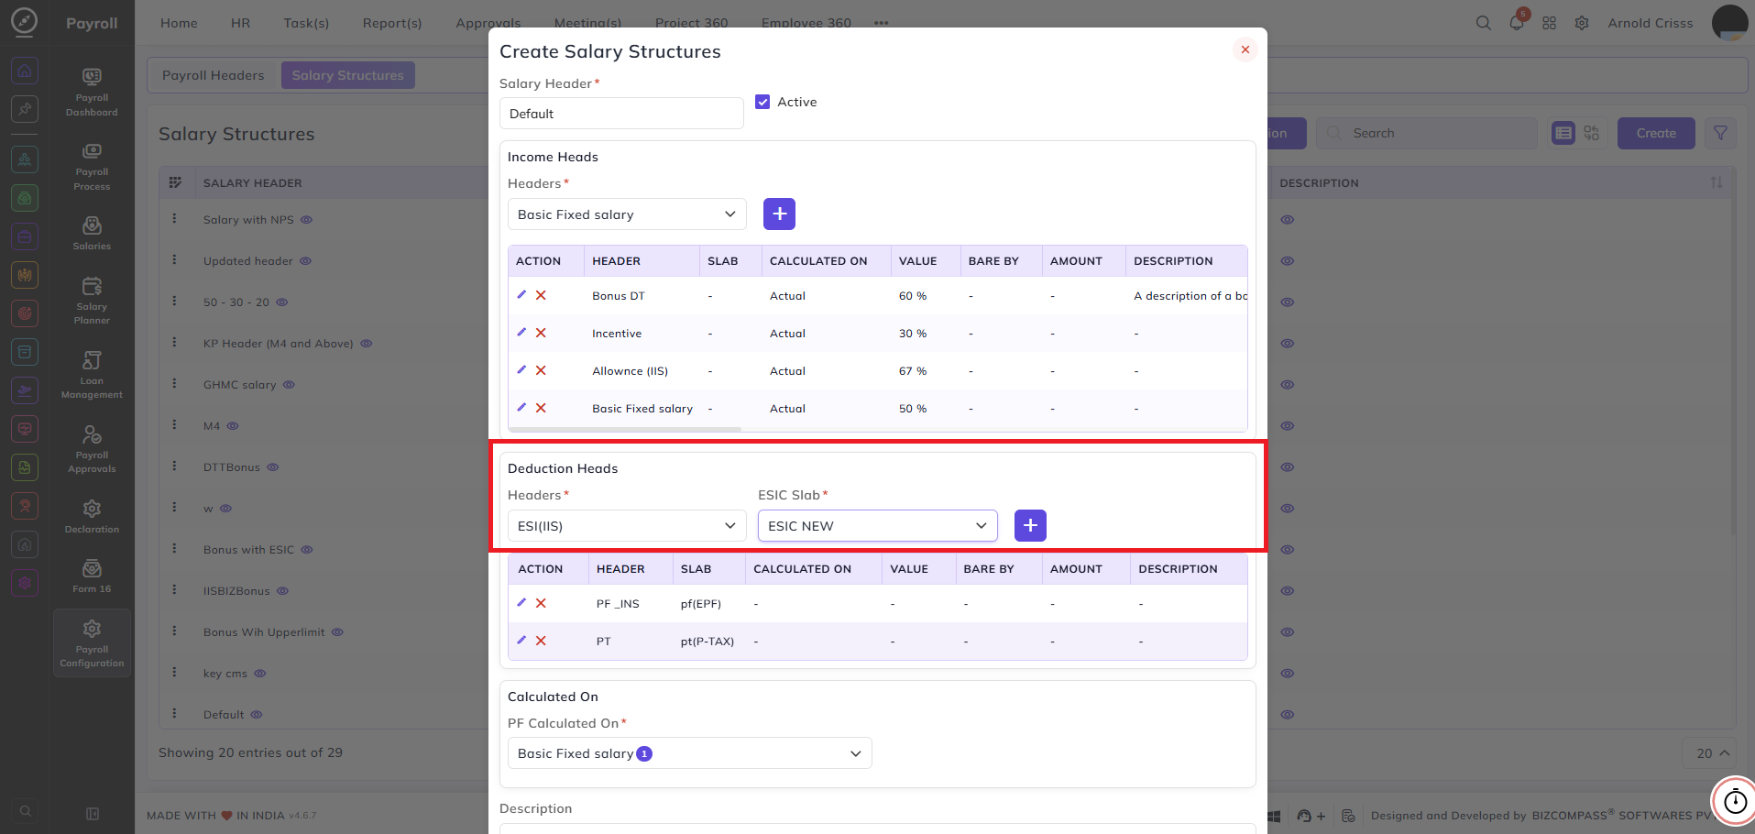Toggle eye icon for Default row
Screen dimensions: 1755x834
pyautogui.click(x=257, y=715)
